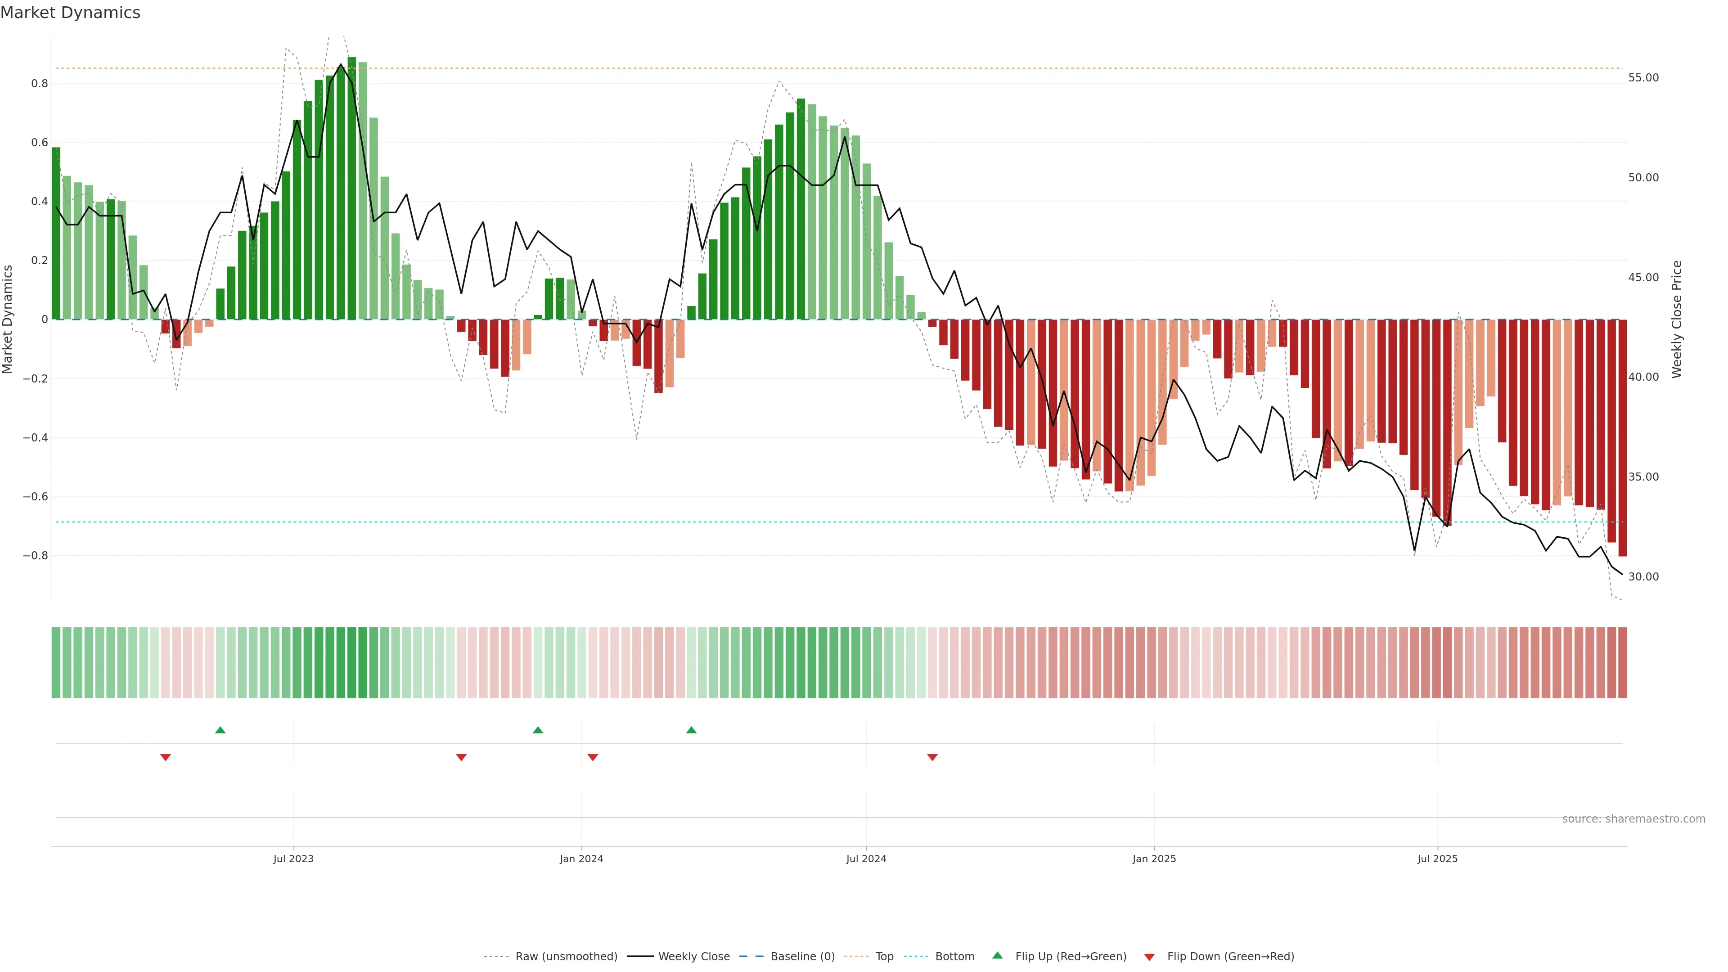Click the earliest green flip-up triangle marker
Image resolution: width=1728 pixels, height=972 pixels.
(x=220, y=730)
